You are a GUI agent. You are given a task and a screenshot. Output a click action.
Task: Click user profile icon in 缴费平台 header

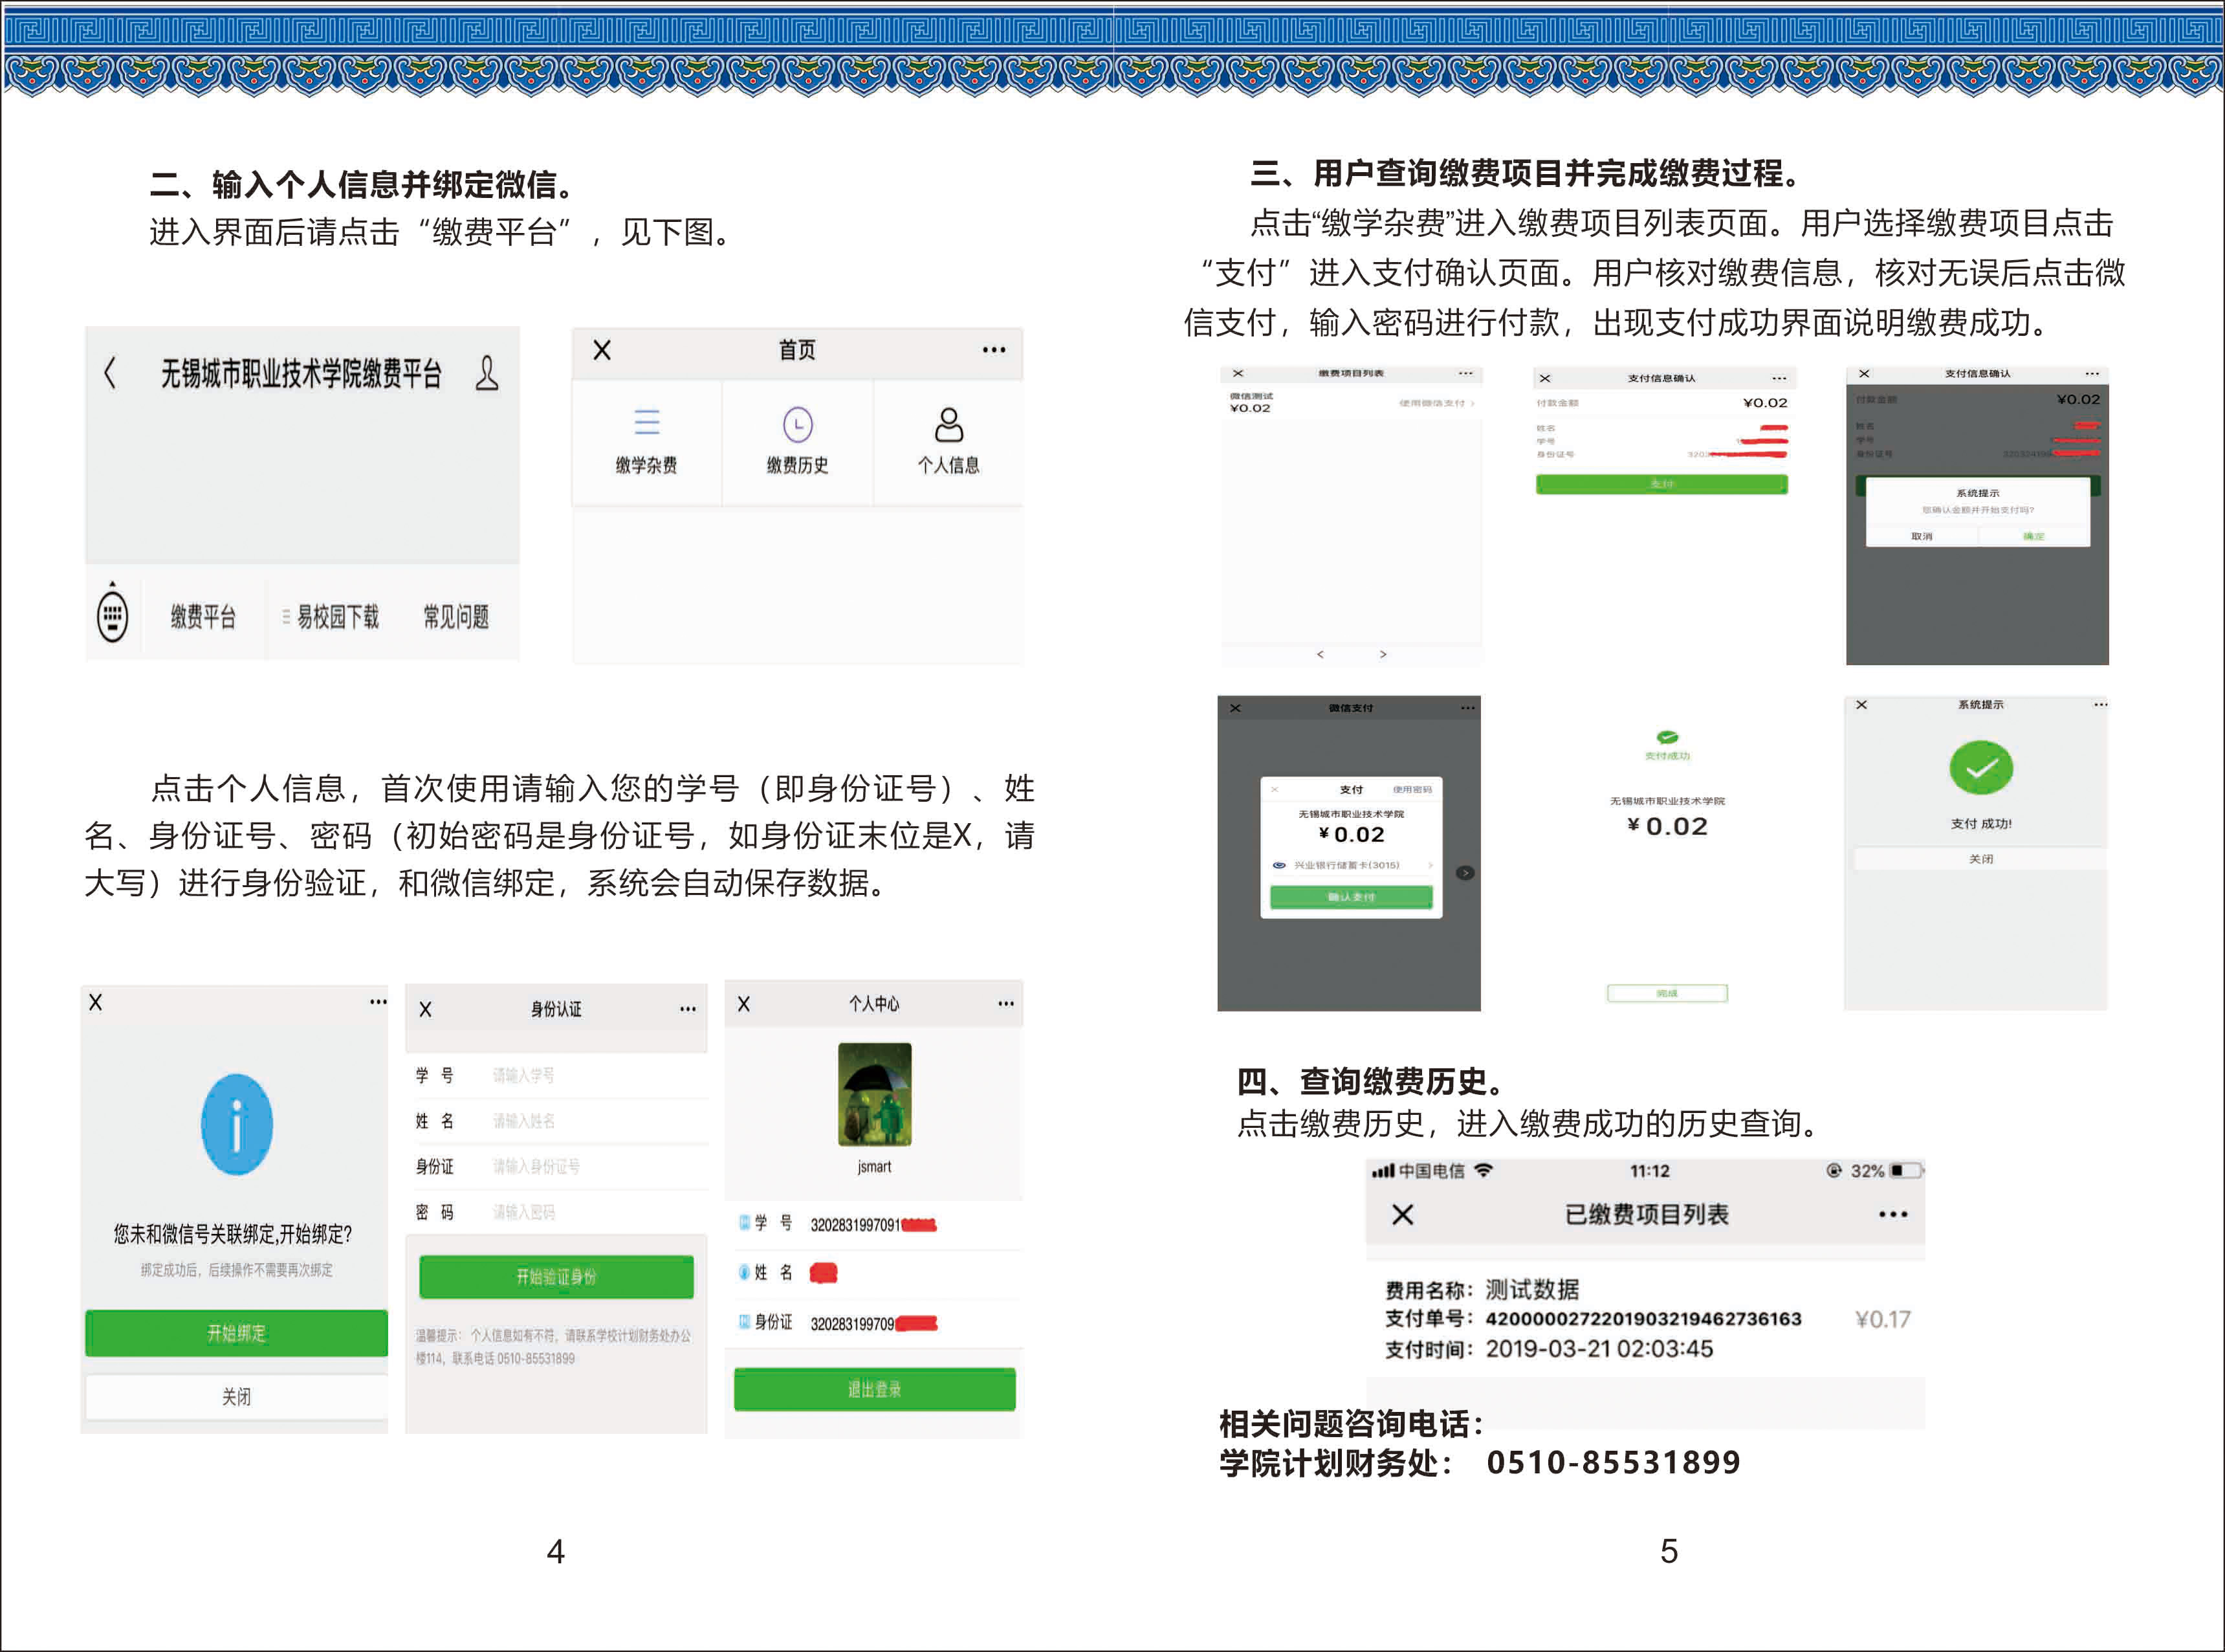click(x=487, y=373)
